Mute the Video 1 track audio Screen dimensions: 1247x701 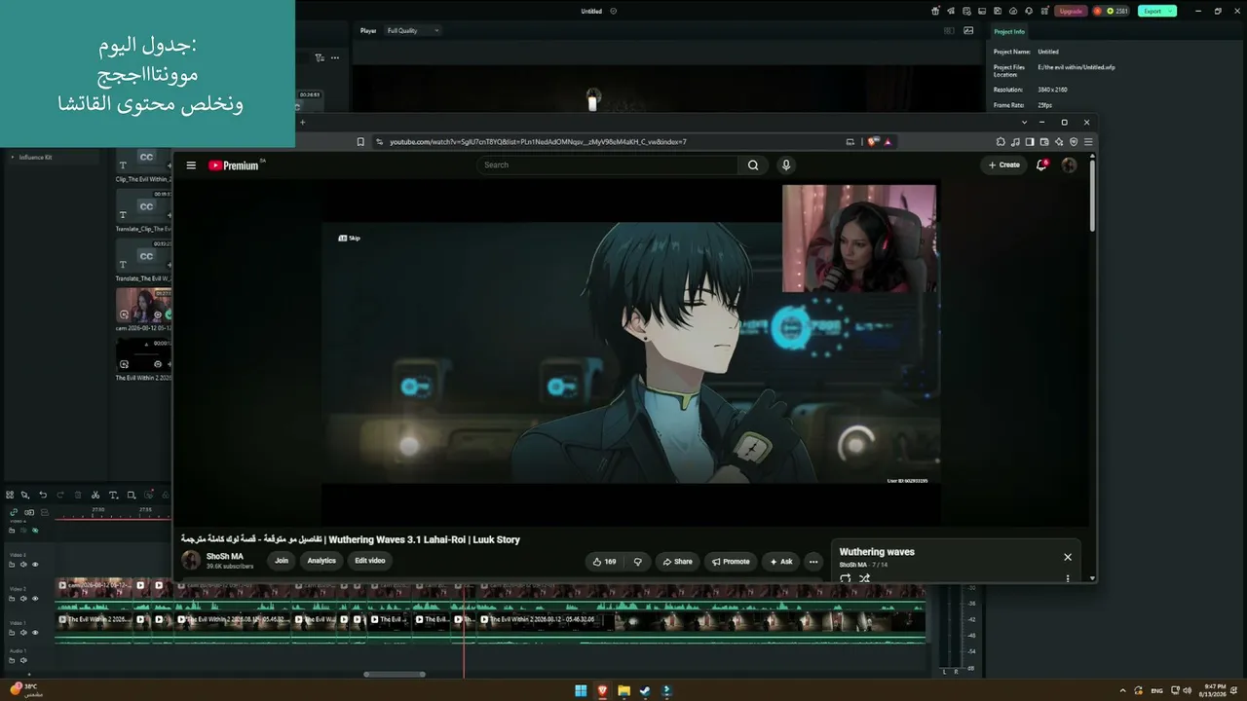(23, 633)
